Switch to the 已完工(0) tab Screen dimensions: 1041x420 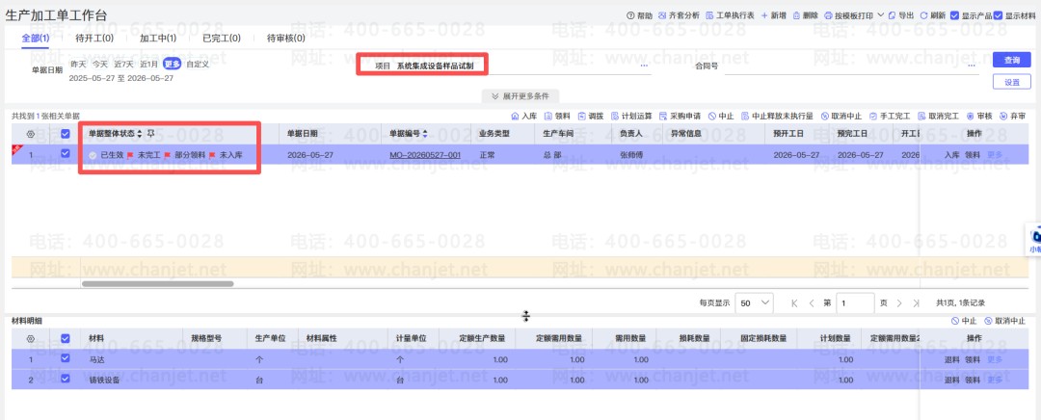point(221,38)
